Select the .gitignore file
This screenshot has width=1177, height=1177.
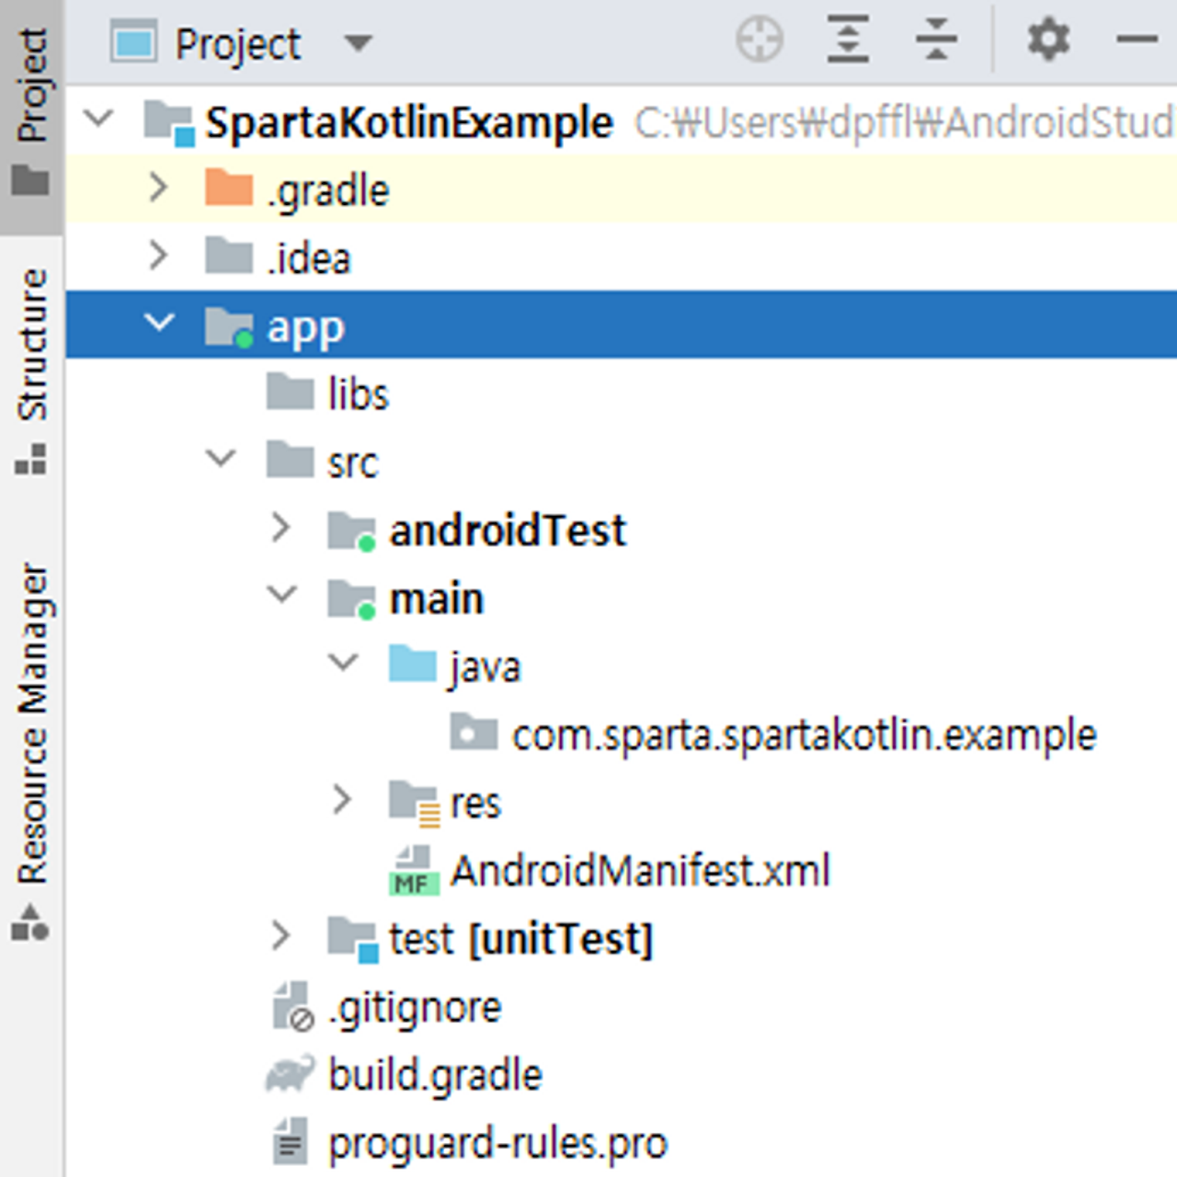coord(416,1009)
